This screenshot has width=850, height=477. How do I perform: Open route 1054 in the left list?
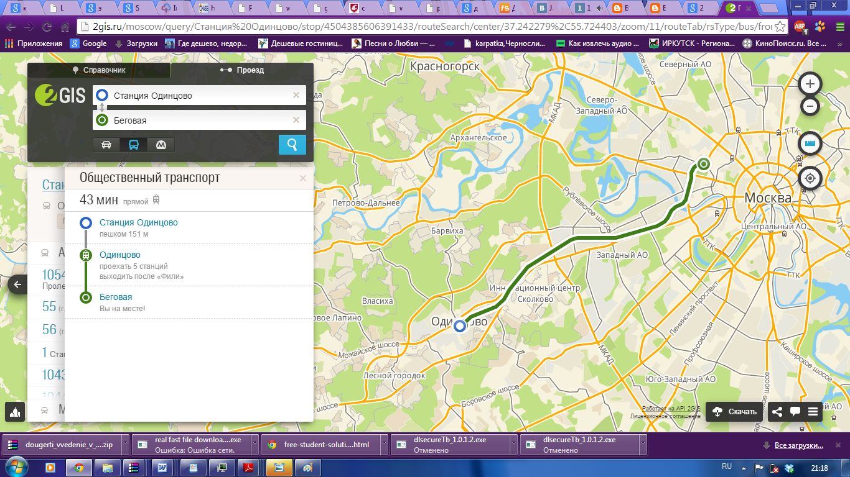[x=53, y=275]
